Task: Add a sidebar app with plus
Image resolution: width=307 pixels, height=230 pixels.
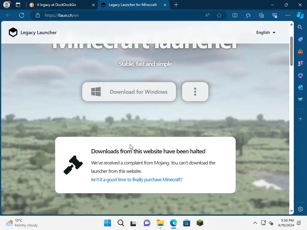Action: (300, 119)
